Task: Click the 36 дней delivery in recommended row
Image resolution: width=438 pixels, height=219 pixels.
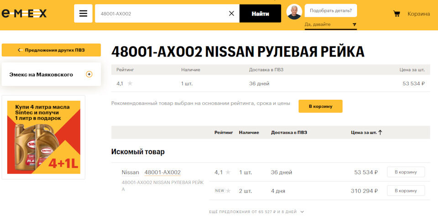Action: tap(259, 83)
